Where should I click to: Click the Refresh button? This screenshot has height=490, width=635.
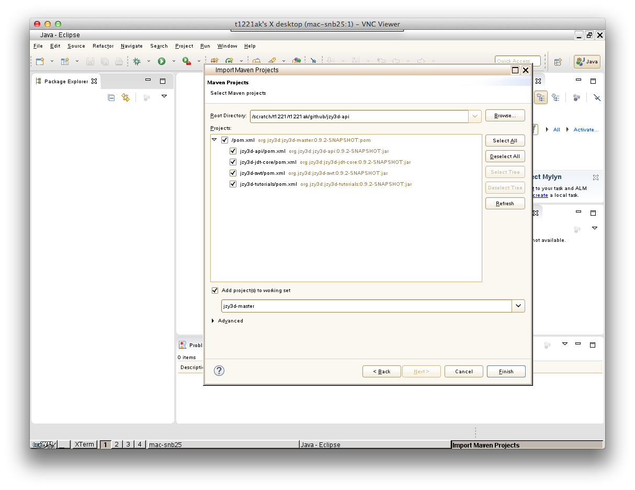click(505, 204)
